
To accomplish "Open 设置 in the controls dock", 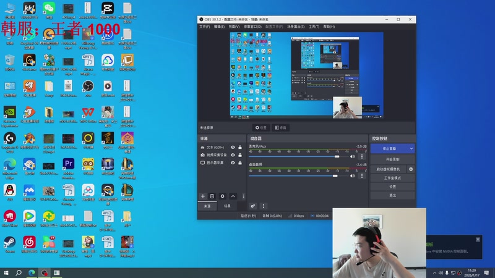I will [392, 187].
